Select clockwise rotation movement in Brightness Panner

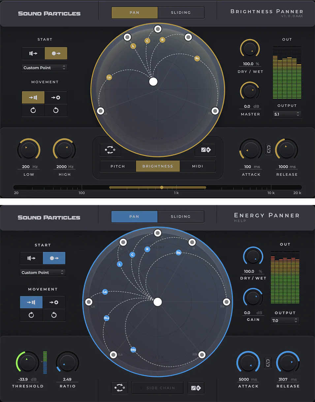point(33,110)
